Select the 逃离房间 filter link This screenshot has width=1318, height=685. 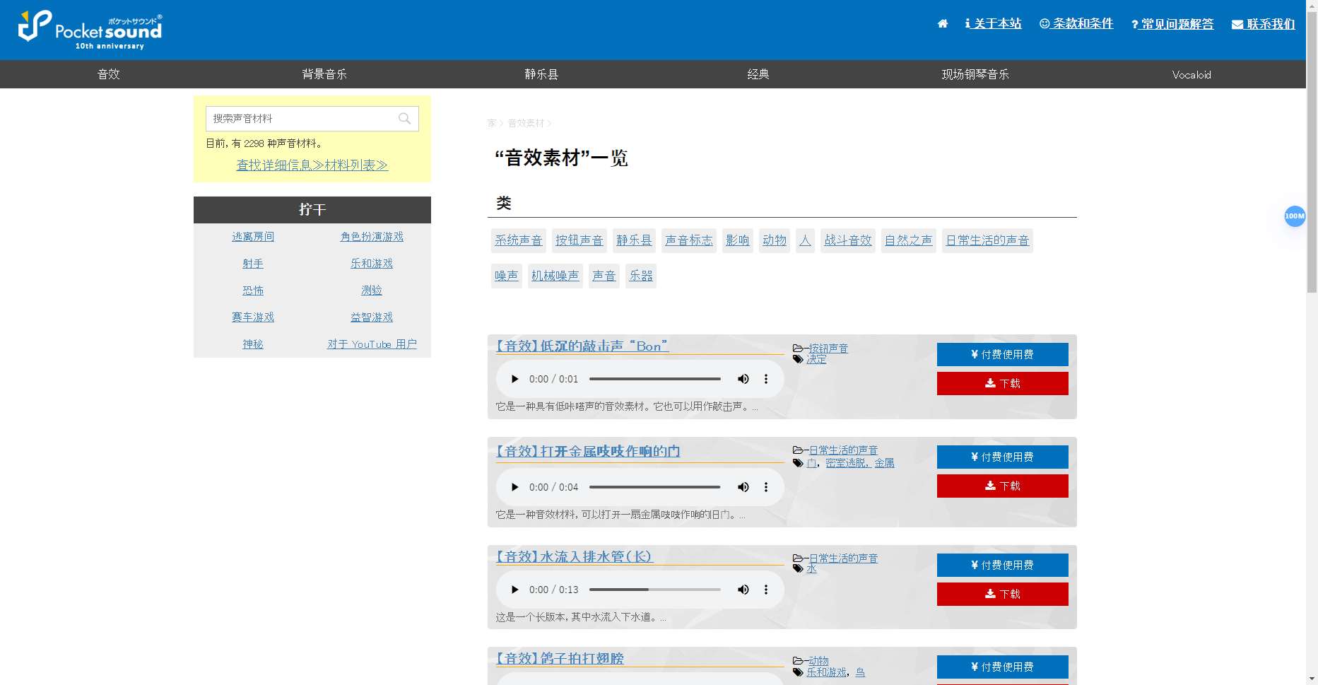(x=253, y=237)
